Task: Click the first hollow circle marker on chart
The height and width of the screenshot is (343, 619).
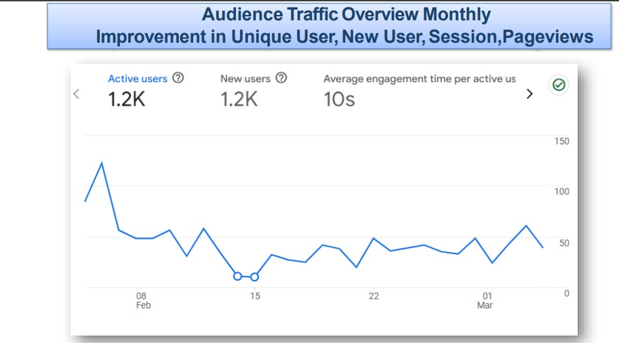Action: (237, 276)
